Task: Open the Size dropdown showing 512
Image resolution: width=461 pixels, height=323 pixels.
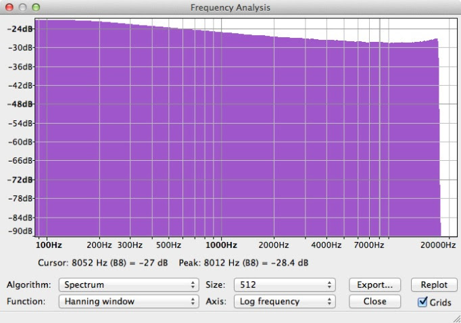Action: (285, 284)
